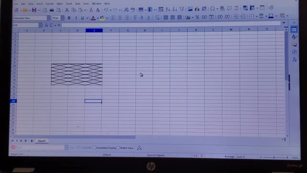Expand the Font Name dropdown
Screen dimensions: 307x173
click(x=48, y=18)
